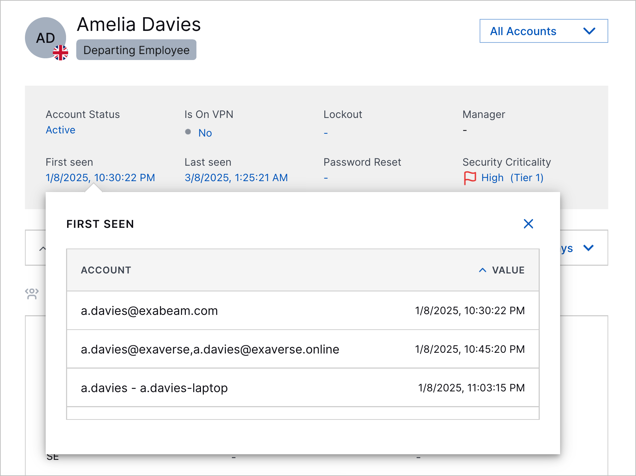Click the ACCOUNT column header
The width and height of the screenshot is (636, 476).
(x=106, y=270)
